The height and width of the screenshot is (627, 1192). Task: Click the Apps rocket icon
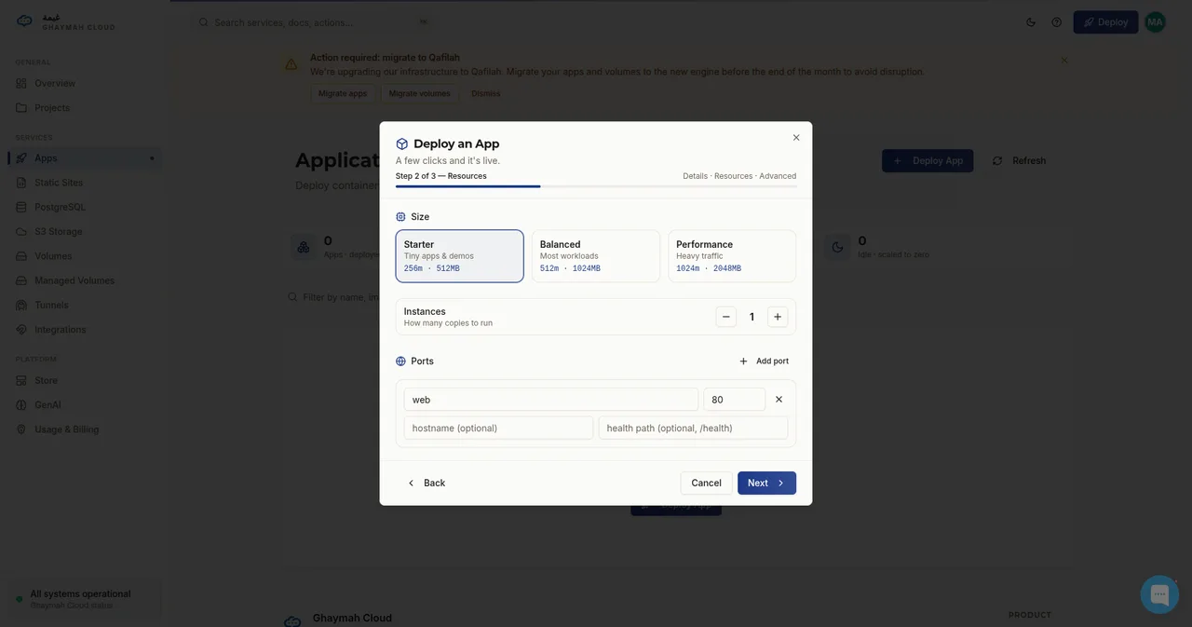tap(21, 158)
